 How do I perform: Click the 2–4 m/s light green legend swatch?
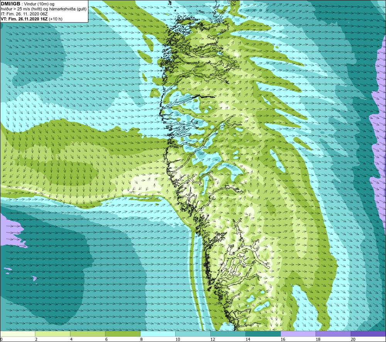point(52,334)
